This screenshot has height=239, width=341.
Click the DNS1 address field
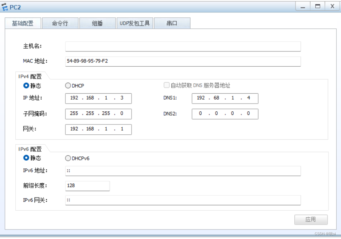[x=225, y=99]
